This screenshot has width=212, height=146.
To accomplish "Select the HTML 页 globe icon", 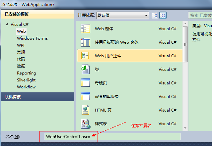I will 86,110.
